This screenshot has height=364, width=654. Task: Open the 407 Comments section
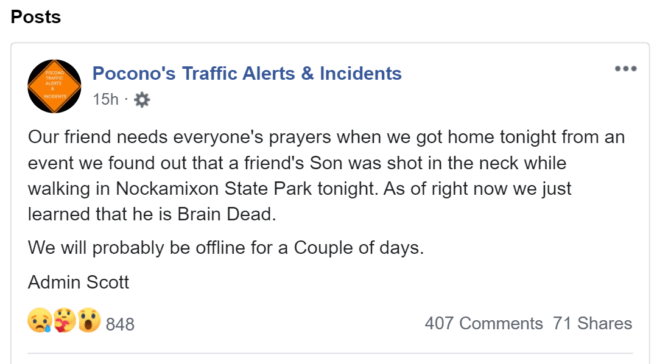click(x=483, y=323)
